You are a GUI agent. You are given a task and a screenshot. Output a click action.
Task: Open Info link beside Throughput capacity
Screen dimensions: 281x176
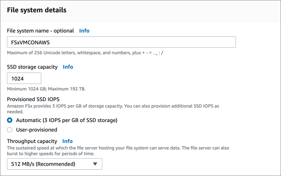68,141
